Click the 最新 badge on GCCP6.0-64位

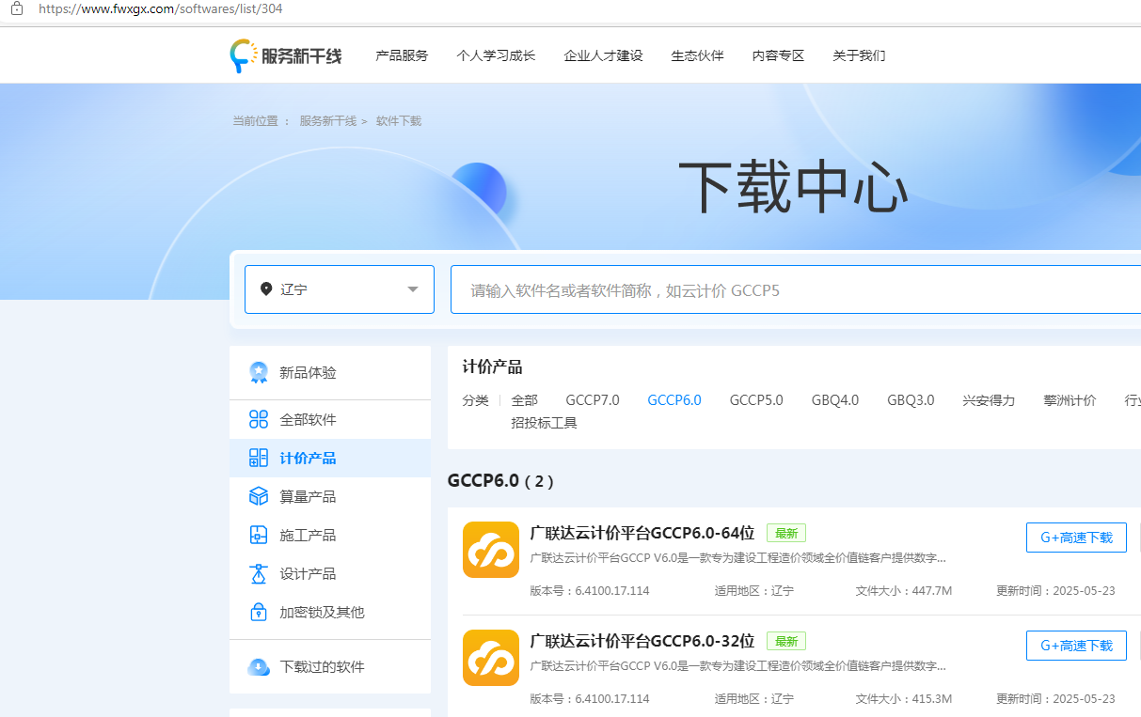point(786,533)
